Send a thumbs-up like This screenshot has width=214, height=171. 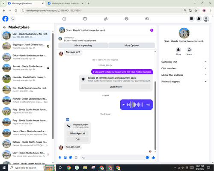(x=153, y=157)
